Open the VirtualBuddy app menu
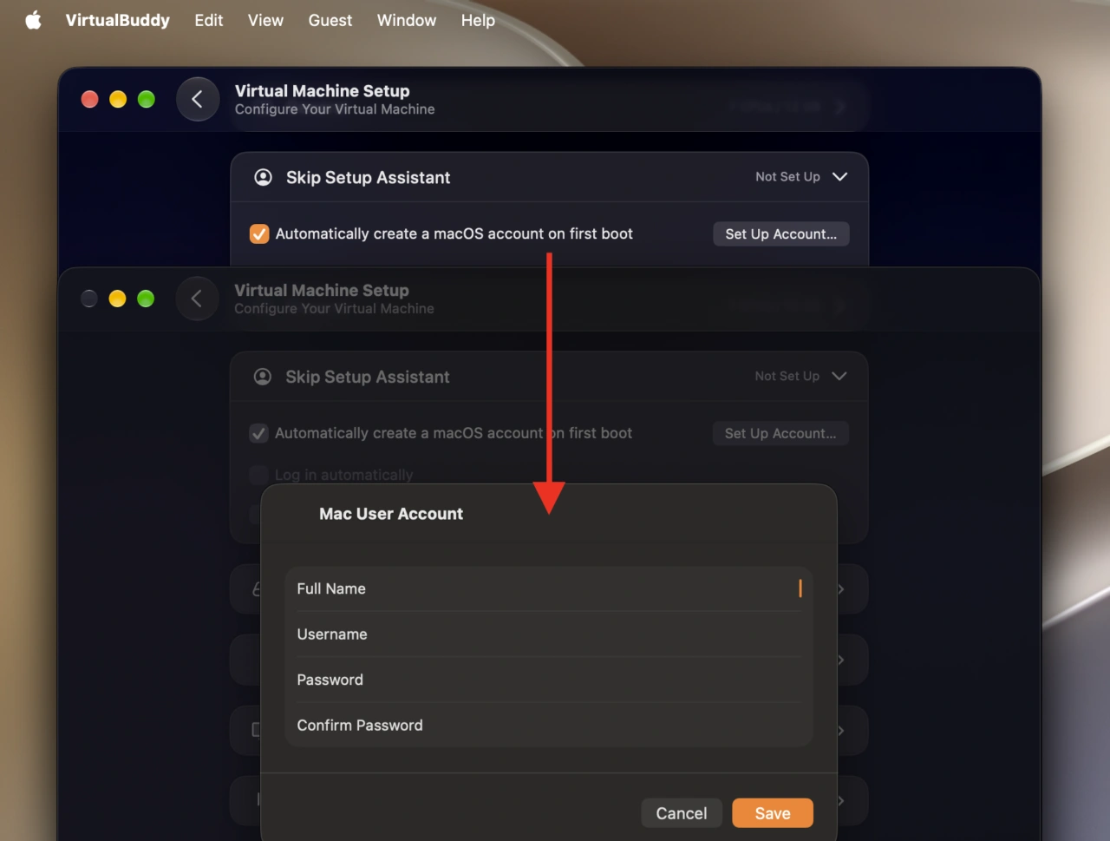 [x=118, y=20]
